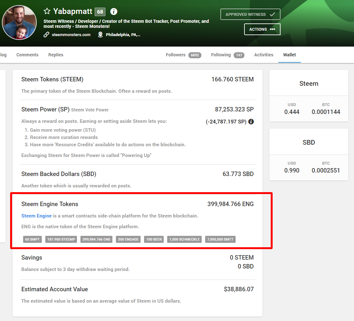Screen dimensions: 354x321
Task: Click the SBD BTC price 0.0002551
Action: (326, 170)
